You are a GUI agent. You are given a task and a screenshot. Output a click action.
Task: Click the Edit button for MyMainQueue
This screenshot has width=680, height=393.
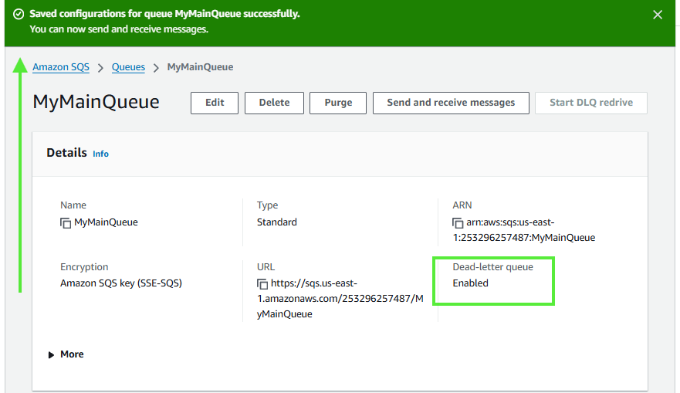pyautogui.click(x=215, y=103)
